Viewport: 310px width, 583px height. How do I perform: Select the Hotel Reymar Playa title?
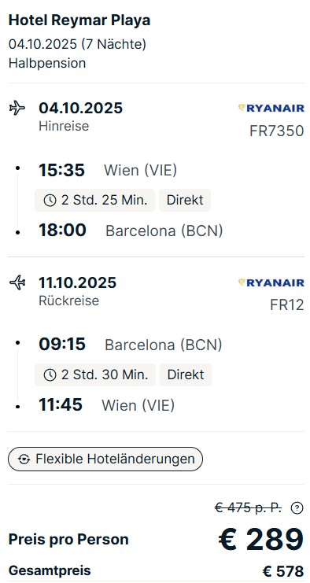[79, 20]
